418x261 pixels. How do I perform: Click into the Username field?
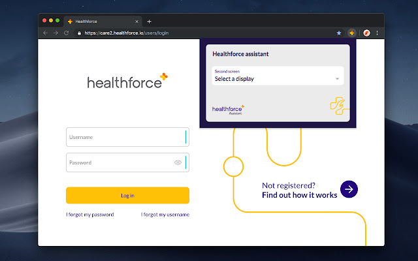pos(124,137)
